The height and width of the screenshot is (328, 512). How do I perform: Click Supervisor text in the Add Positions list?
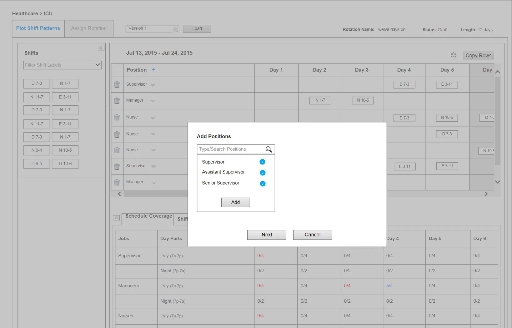213,162
